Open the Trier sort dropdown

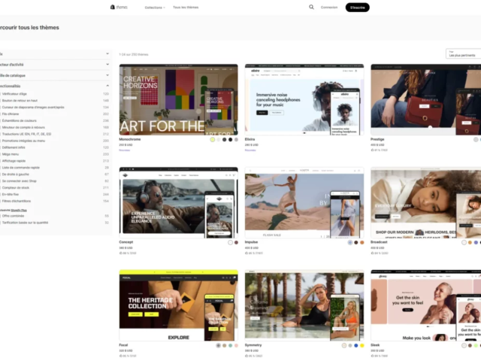click(463, 53)
